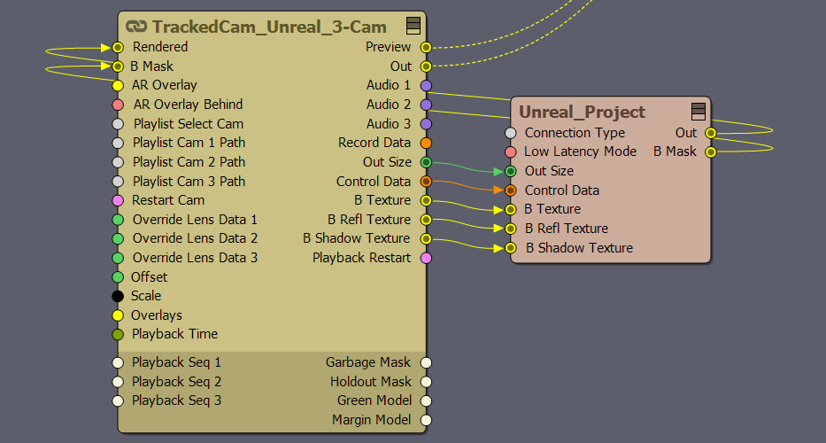Collapse the TrackedCam_Unreal_3-Cam node via its header icon

pos(413,26)
